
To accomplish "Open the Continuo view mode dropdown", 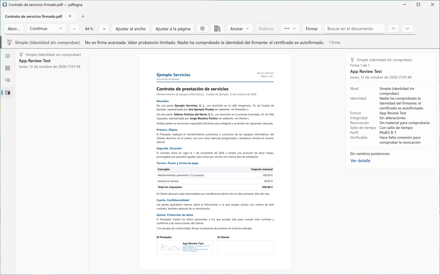I will pyautogui.click(x=46, y=28).
